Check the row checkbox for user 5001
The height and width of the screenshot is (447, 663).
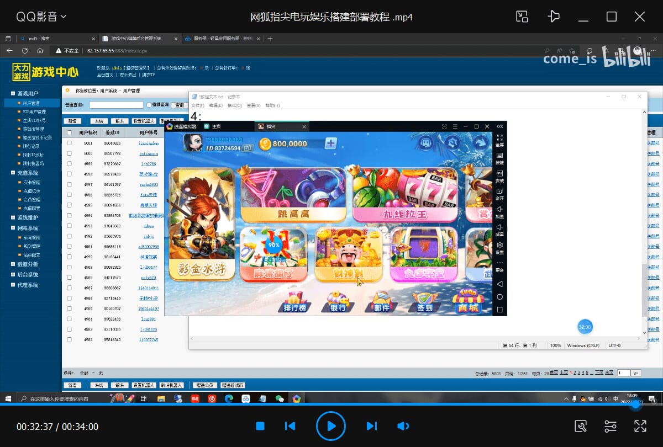[69, 143]
